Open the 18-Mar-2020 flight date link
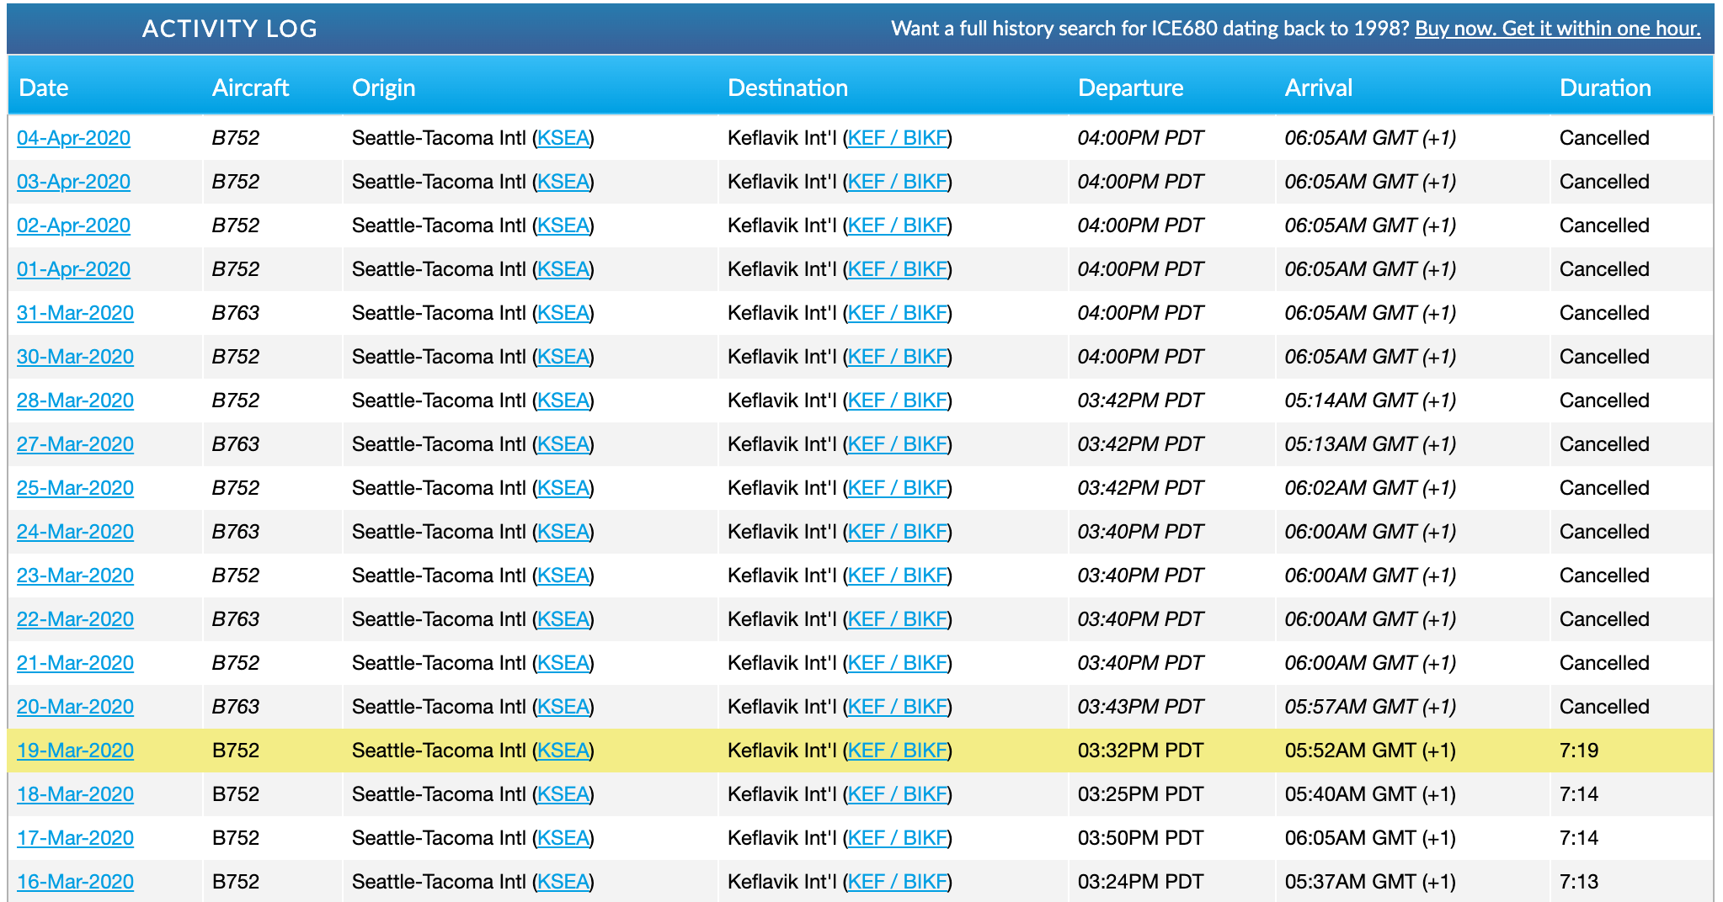1723x902 pixels. (x=75, y=794)
